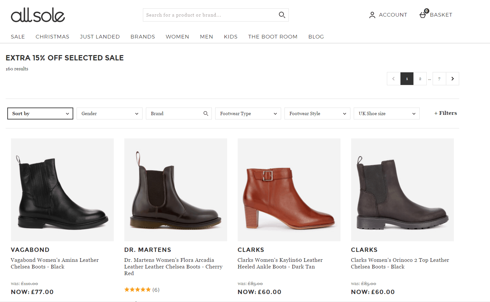Click the BASKET link text
The image size is (490, 302).
point(441,15)
